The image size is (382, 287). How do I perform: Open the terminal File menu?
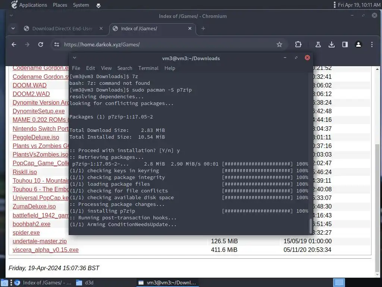pyautogui.click(x=76, y=68)
